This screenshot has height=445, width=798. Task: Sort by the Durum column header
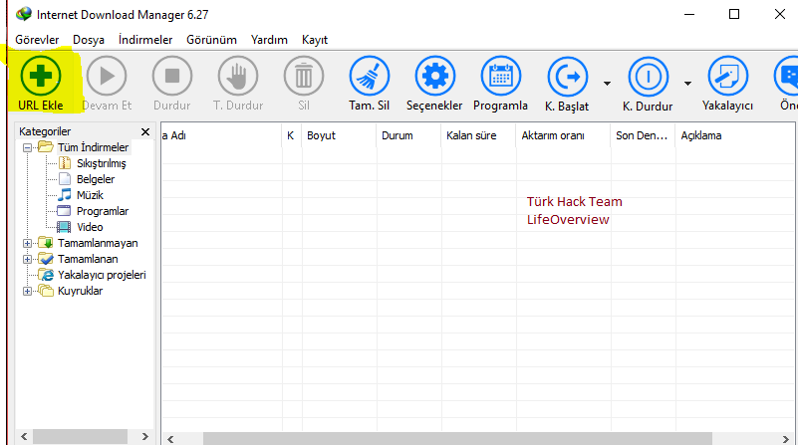pyautogui.click(x=408, y=135)
